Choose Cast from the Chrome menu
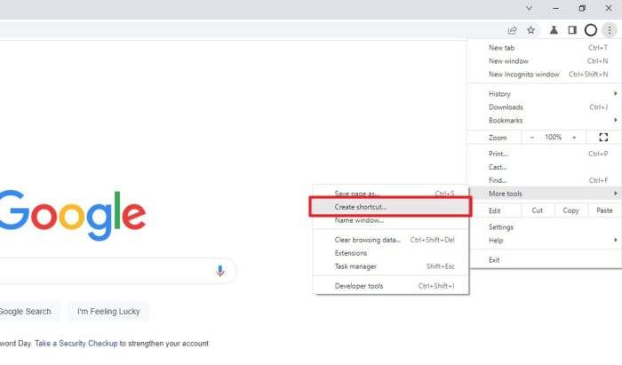622x365 pixels. pos(544,167)
